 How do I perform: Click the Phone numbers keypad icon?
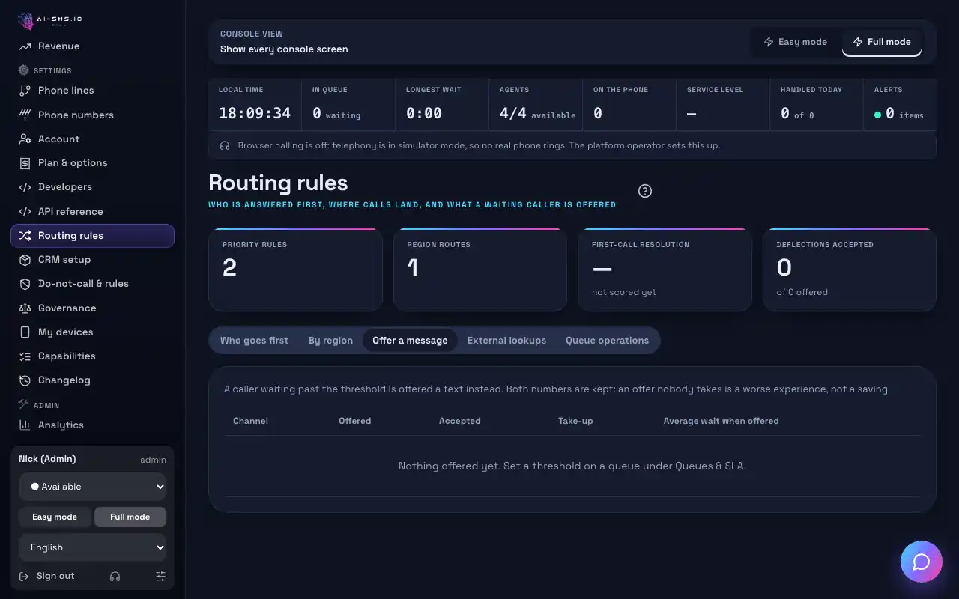coord(25,115)
